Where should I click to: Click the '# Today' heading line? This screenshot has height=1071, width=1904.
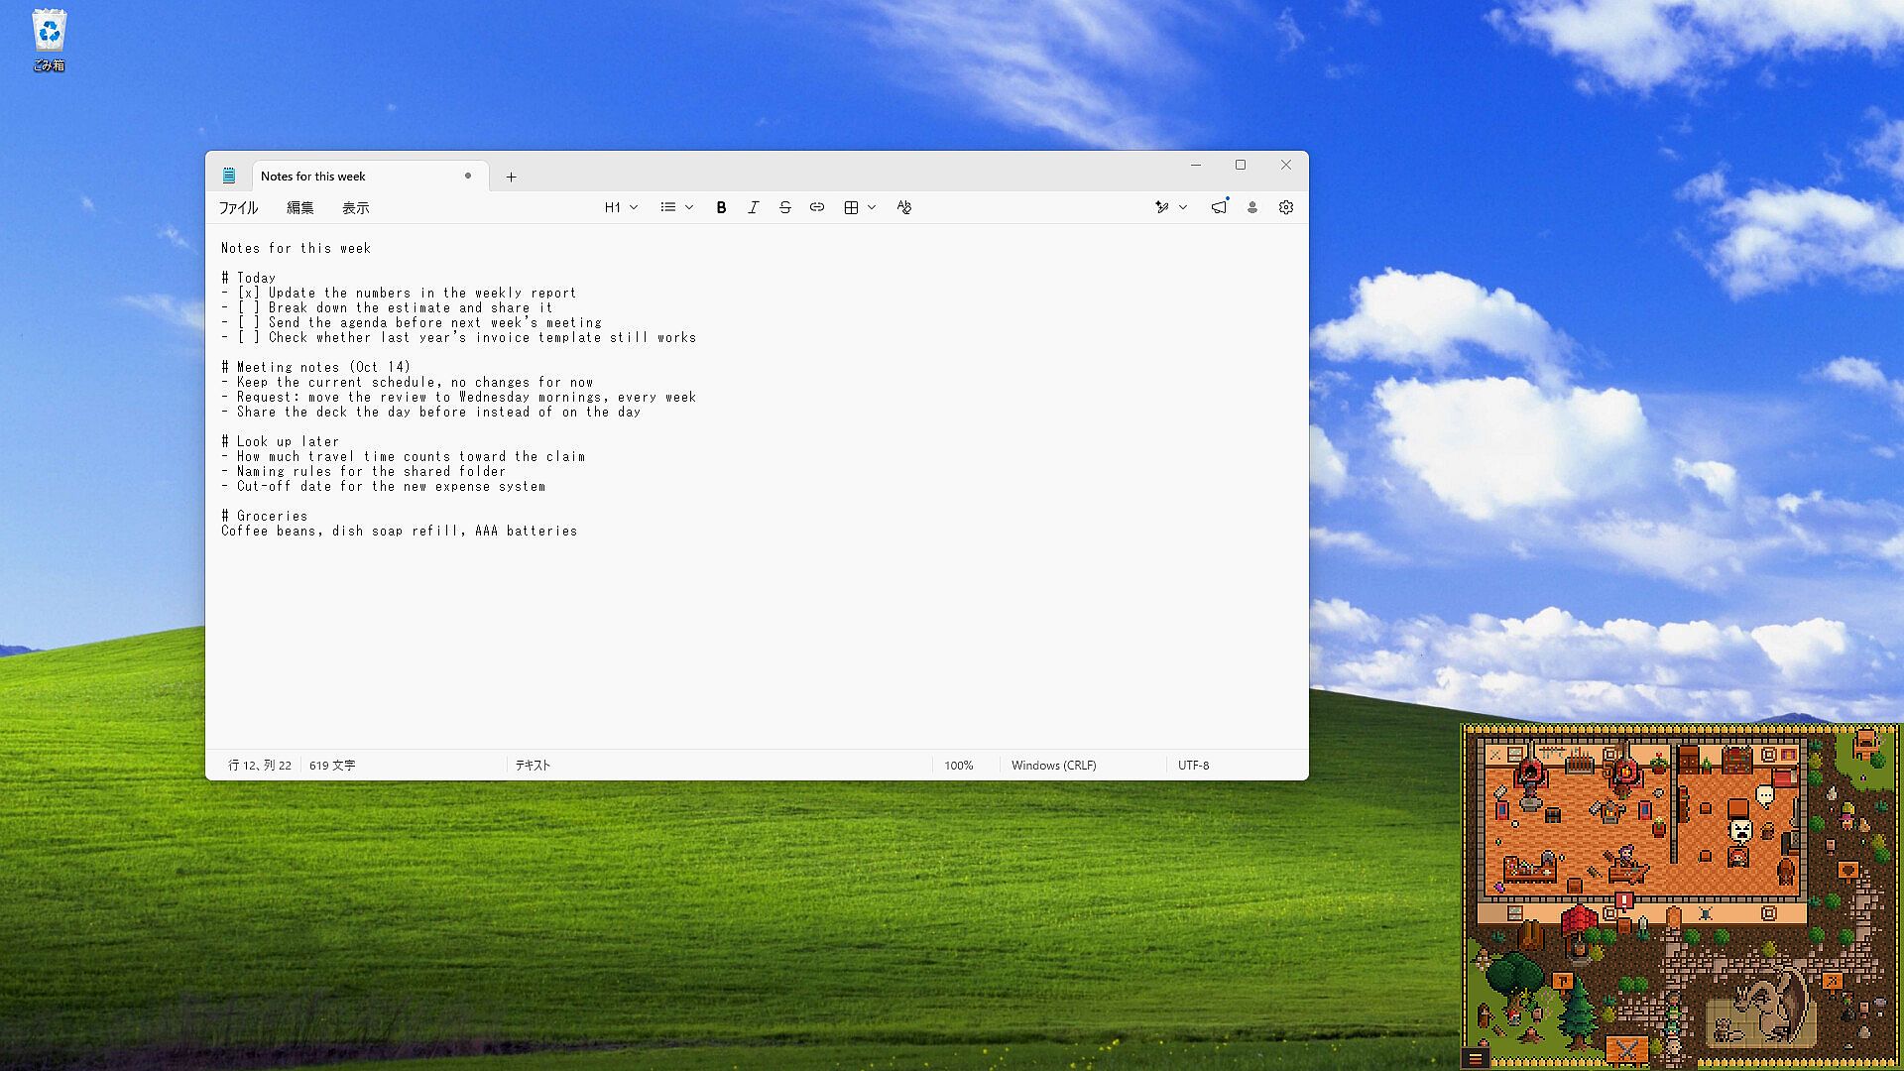[x=249, y=278]
